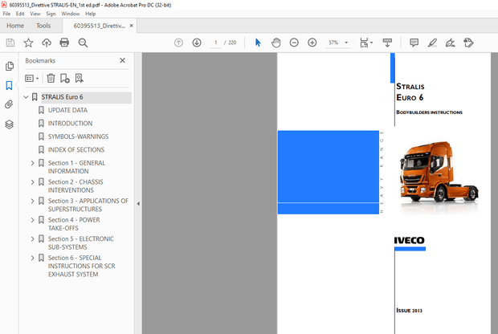Click the page number input field
This screenshot has height=334, width=498.
coord(215,43)
